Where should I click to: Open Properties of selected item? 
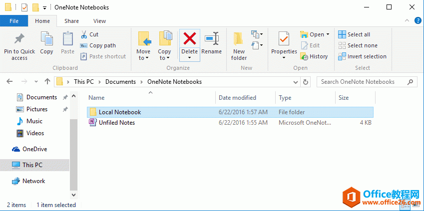pyautogui.click(x=284, y=44)
